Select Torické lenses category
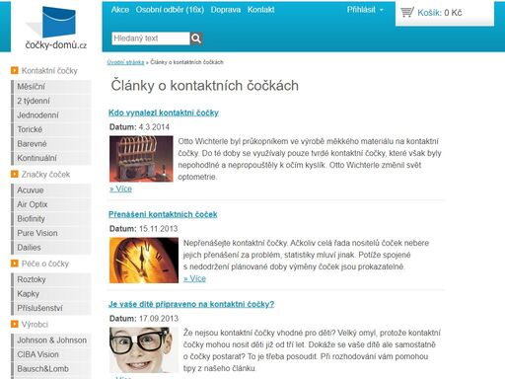Screen dimensions: 505x379 coord(51,129)
